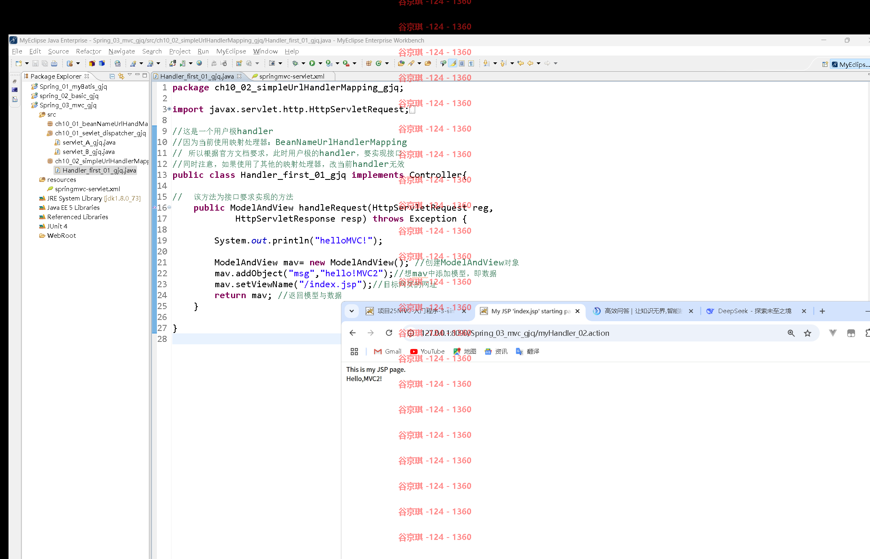
Task: Toggle Block Selection Mode icon
Action: tap(461, 63)
